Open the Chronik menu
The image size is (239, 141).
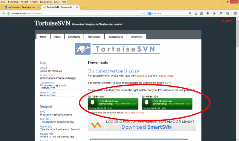34,2
